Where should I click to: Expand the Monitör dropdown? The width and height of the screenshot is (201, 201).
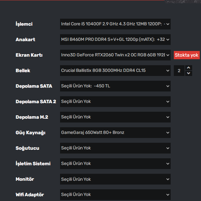(x=115, y=179)
